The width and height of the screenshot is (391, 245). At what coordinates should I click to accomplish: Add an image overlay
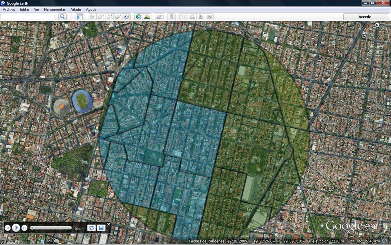(x=118, y=17)
